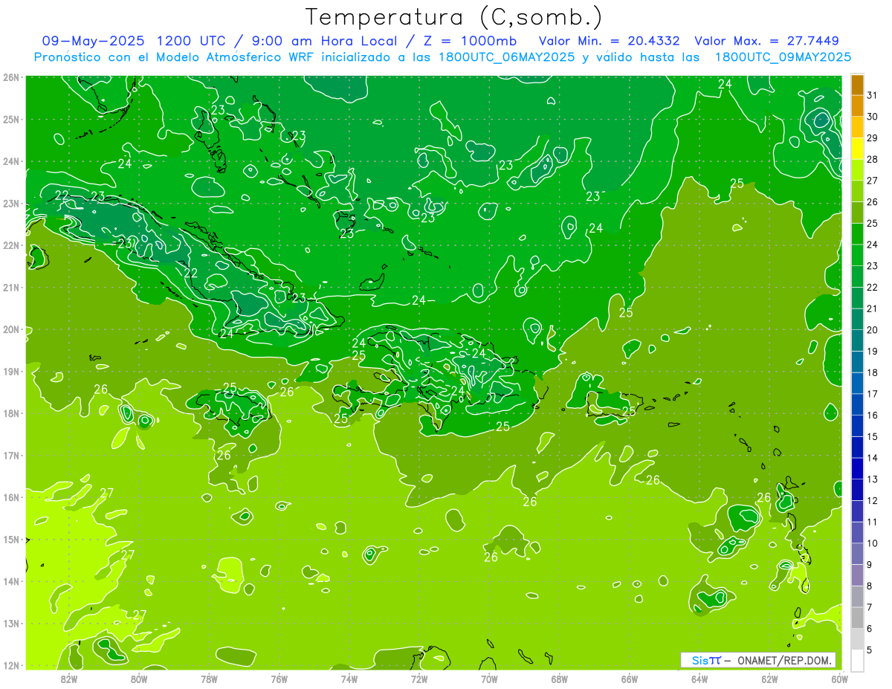Click the 62W longitude axis label
The height and width of the screenshot is (689, 892).
(x=769, y=679)
